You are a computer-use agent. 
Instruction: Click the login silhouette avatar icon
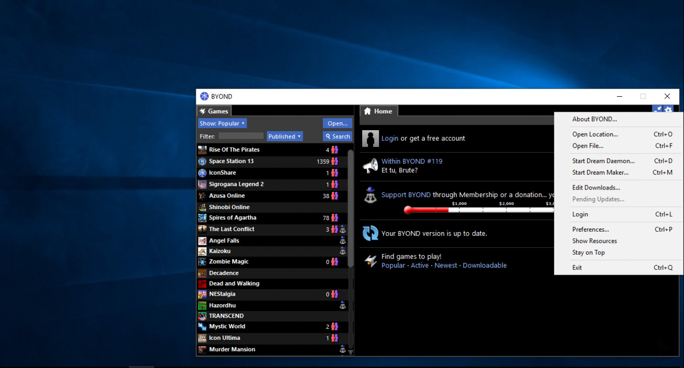click(x=370, y=138)
